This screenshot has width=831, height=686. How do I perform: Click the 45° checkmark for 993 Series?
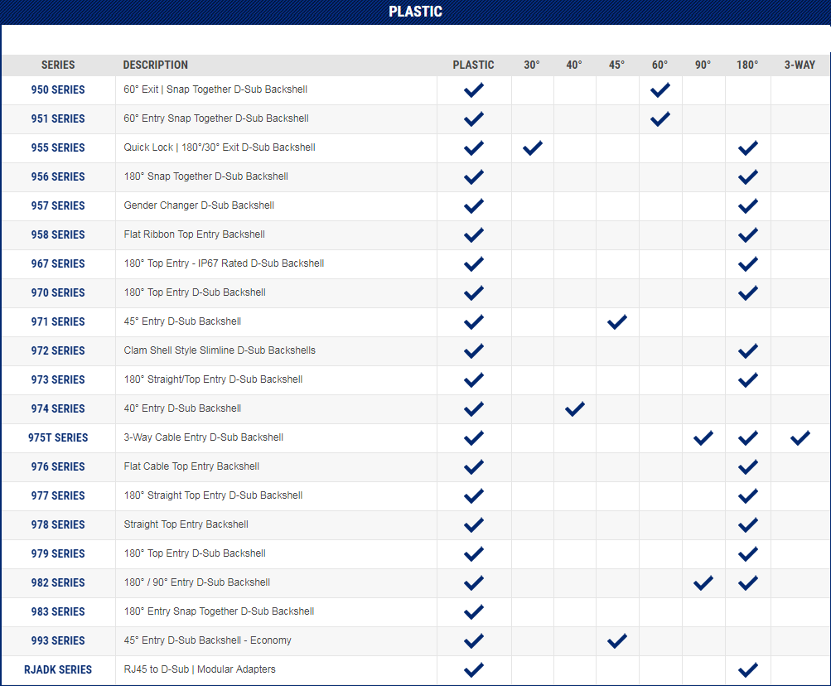[616, 640]
